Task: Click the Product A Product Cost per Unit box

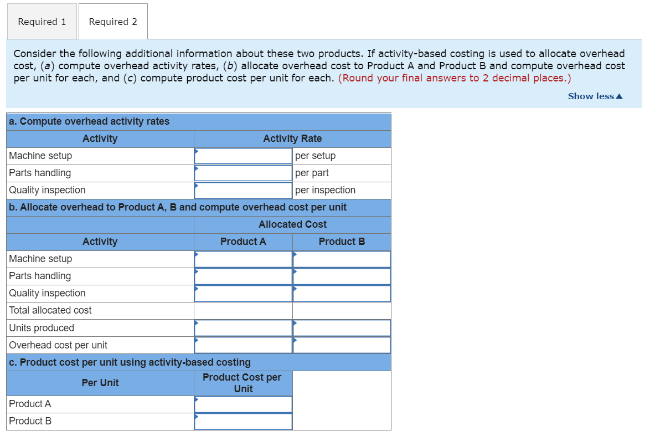Action: [243, 404]
